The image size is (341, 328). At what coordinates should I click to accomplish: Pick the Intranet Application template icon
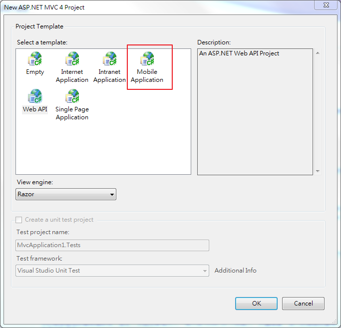point(109,59)
